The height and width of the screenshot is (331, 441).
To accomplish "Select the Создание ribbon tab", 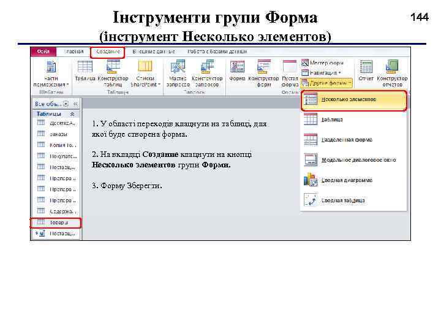I will point(108,51).
